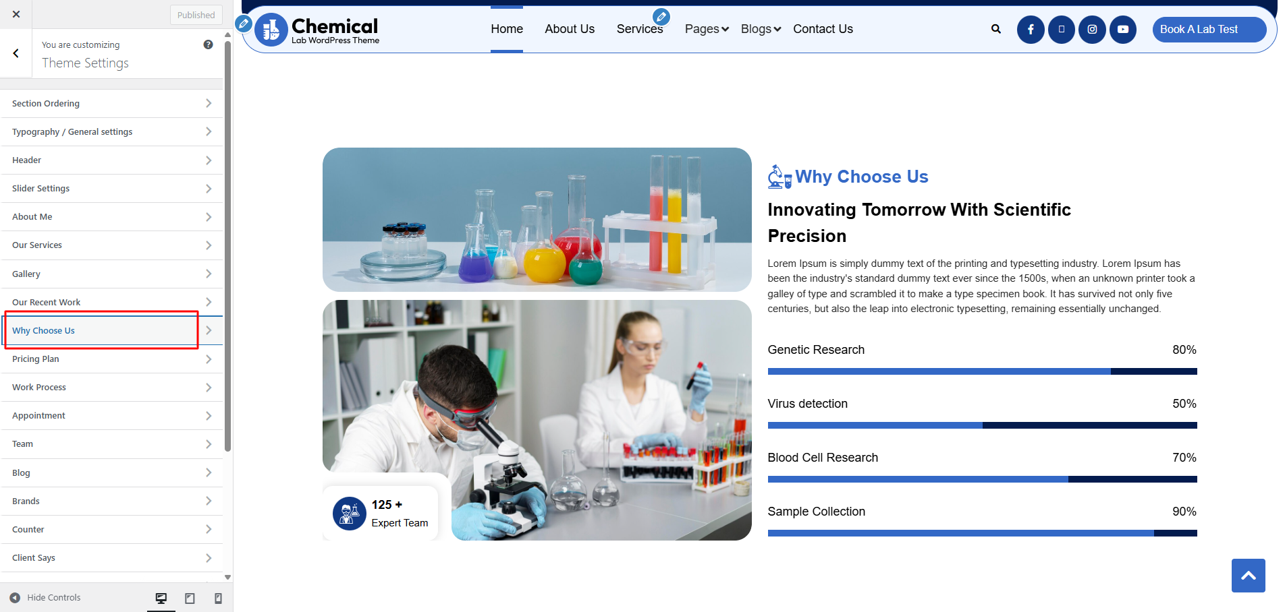The width and height of the screenshot is (1285, 612).
Task: Switch to mobile preview mode
Action: coord(218,598)
